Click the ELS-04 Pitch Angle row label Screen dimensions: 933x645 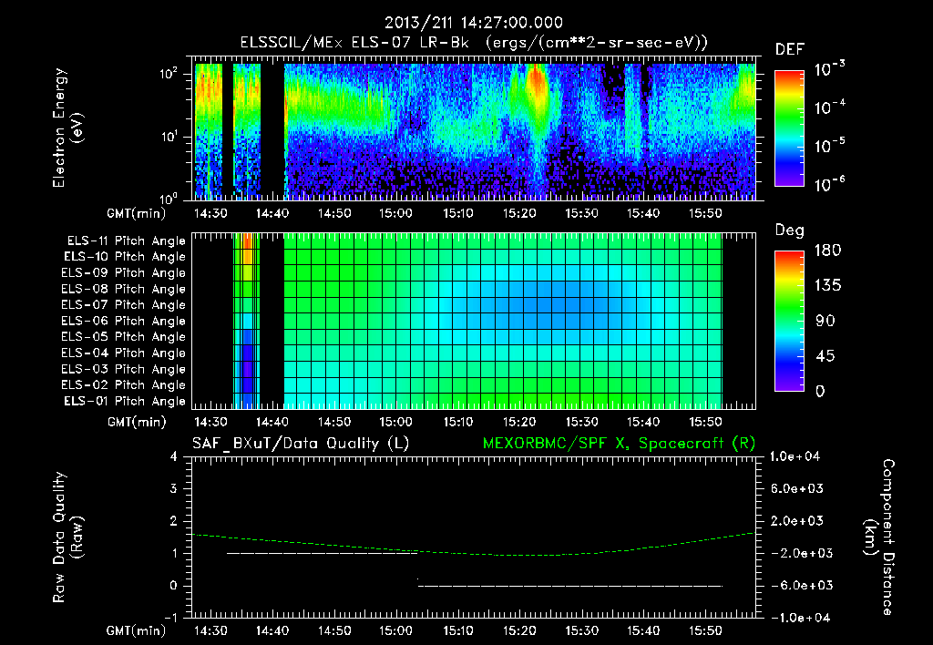(123, 353)
